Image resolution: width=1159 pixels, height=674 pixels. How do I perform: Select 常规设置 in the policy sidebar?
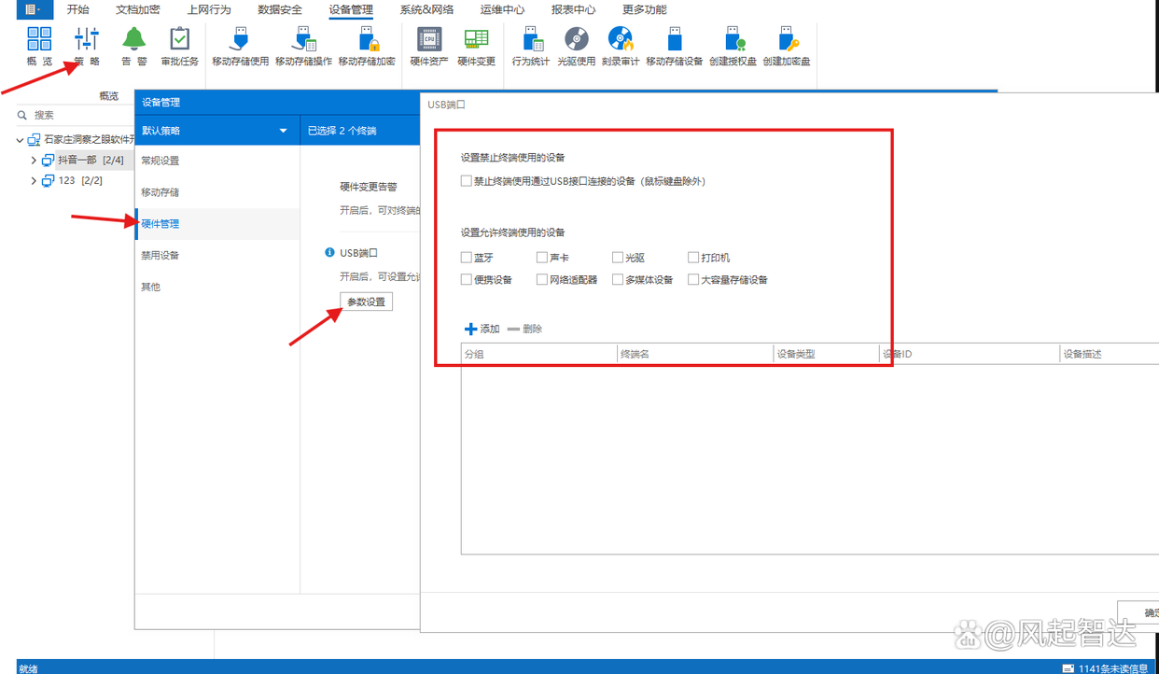(x=217, y=161)
